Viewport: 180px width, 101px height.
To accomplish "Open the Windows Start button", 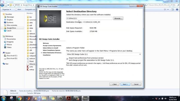I will pyautogui.click(x=3, y=98).
